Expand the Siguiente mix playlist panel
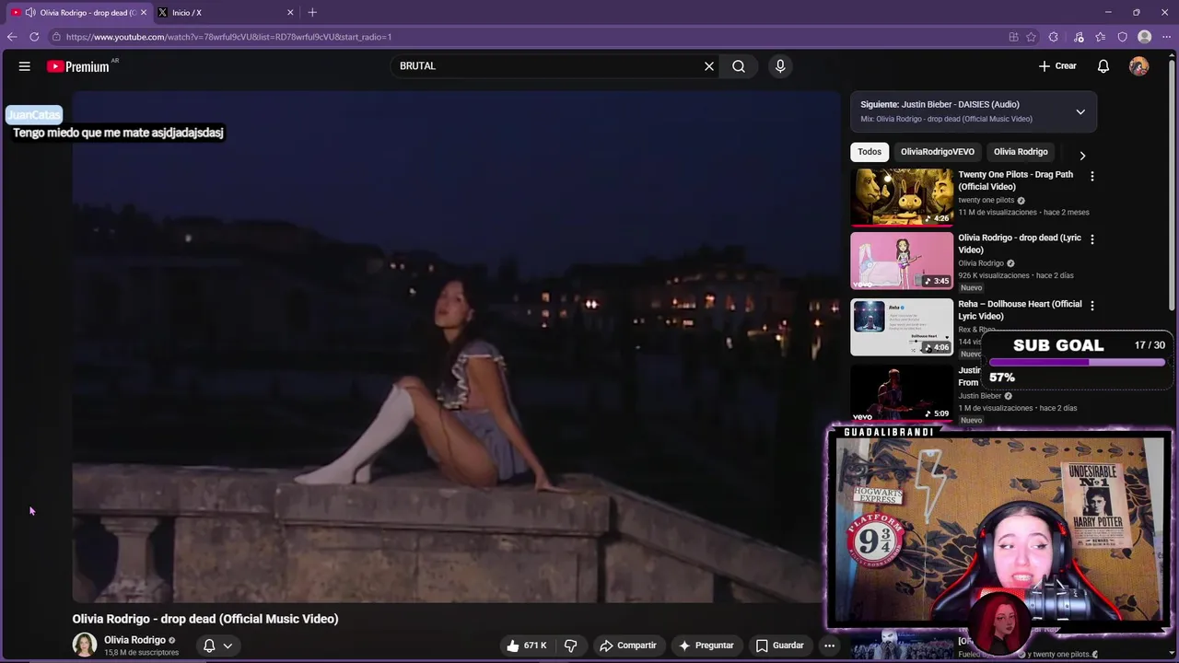Viewport: 1179px width, 663px height. (x=1080, y=111)
